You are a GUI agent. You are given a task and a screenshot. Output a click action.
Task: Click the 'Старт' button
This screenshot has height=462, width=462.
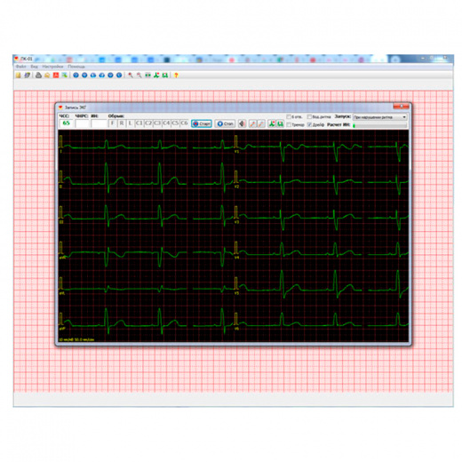point(202,123)
